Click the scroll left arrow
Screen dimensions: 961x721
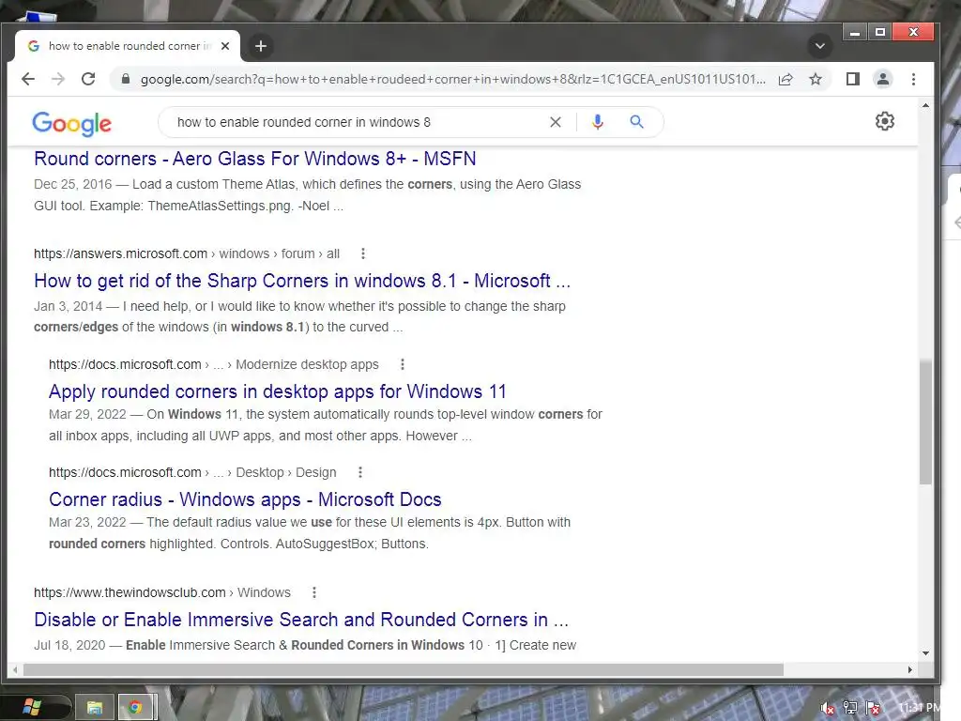pos(15,669)
